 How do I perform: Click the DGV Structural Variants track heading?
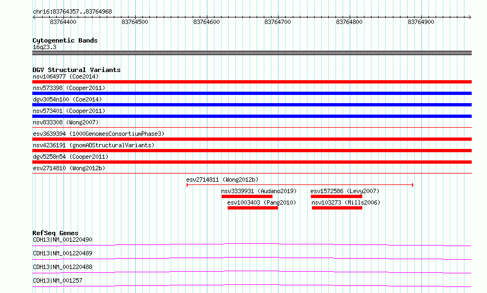tap(77, 70)
